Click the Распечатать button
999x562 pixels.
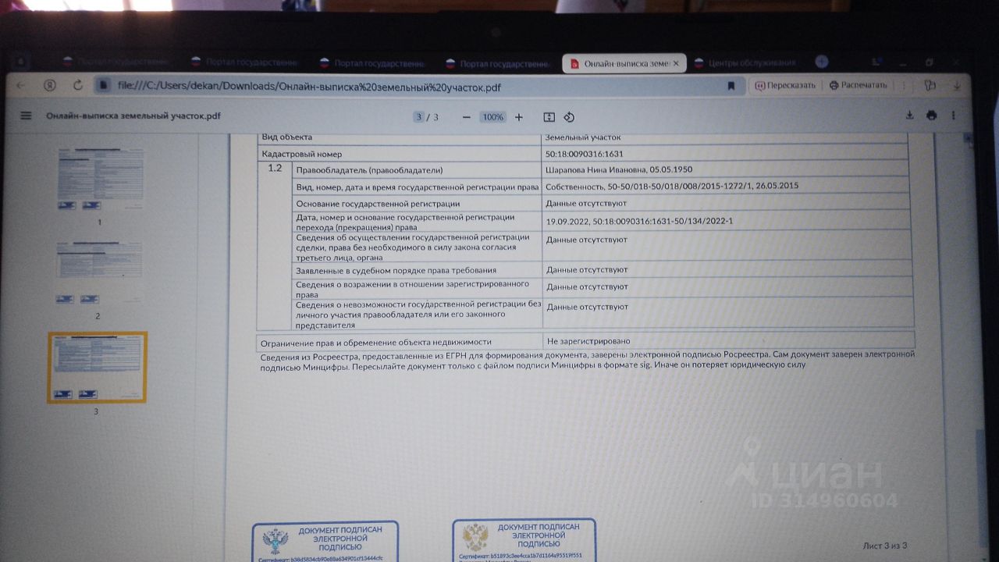click(858, 86)
